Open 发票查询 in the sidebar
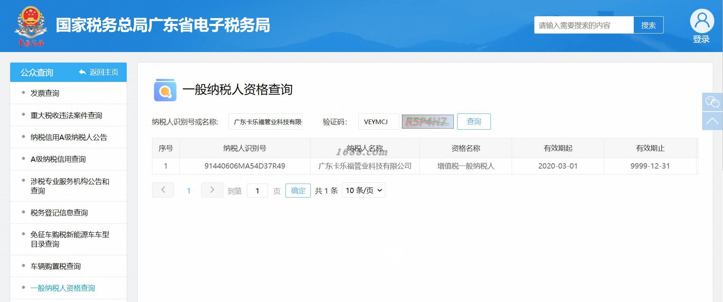 [x=45, y=93]
